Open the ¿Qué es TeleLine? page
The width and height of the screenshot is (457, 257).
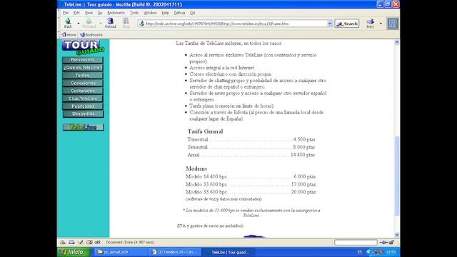pyautogui.click(x=83, y=68)
